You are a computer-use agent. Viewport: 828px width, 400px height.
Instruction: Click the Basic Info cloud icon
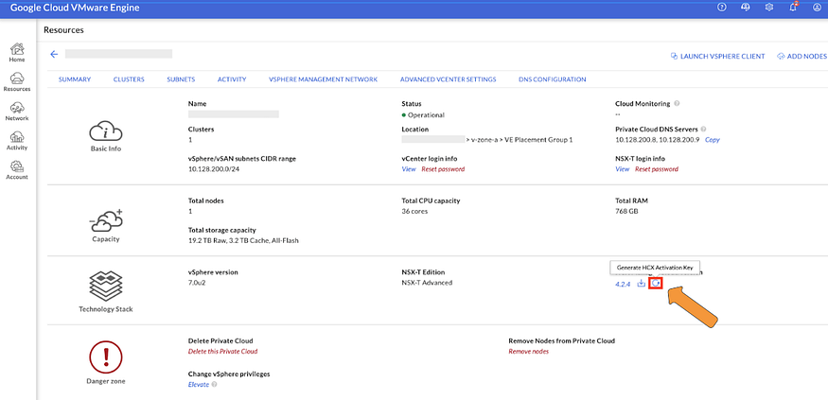pos(106,130)
